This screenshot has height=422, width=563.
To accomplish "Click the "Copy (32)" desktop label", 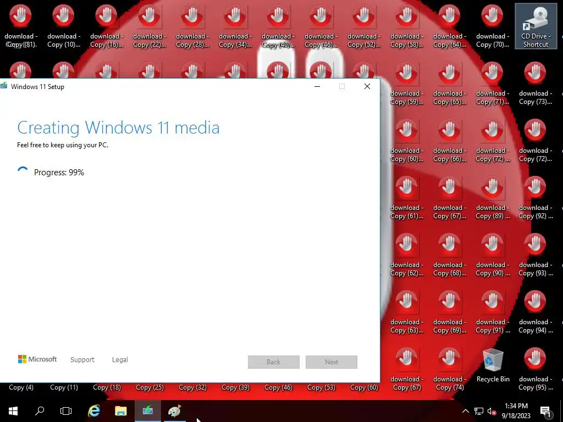I will coord(192,387).
